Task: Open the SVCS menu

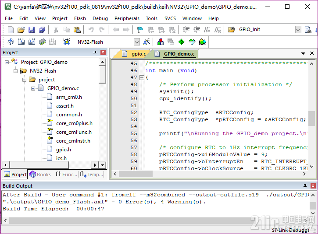Action: [x=170, y=18]
